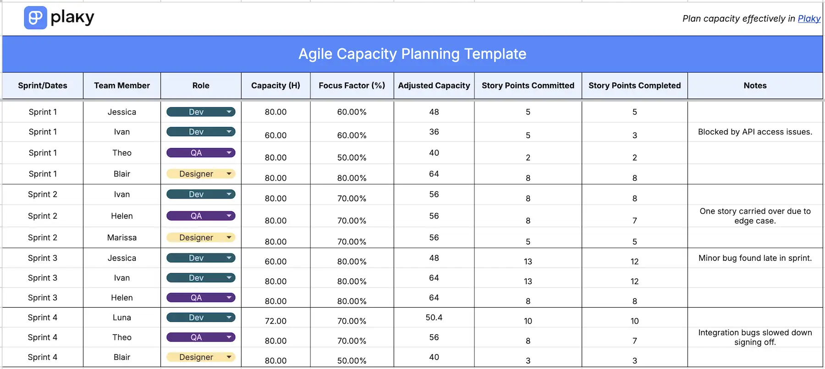Open Blair's Designer role dropdown in Sprint 1
Screen dimensions: 825x369
click(200, 173)
